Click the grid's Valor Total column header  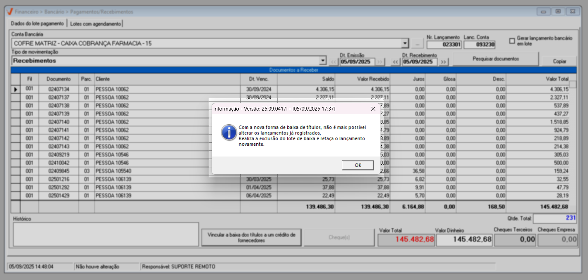[537, 79]
